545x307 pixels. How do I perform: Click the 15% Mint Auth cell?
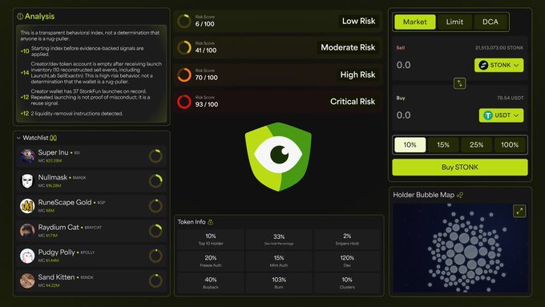coord(279,261)
